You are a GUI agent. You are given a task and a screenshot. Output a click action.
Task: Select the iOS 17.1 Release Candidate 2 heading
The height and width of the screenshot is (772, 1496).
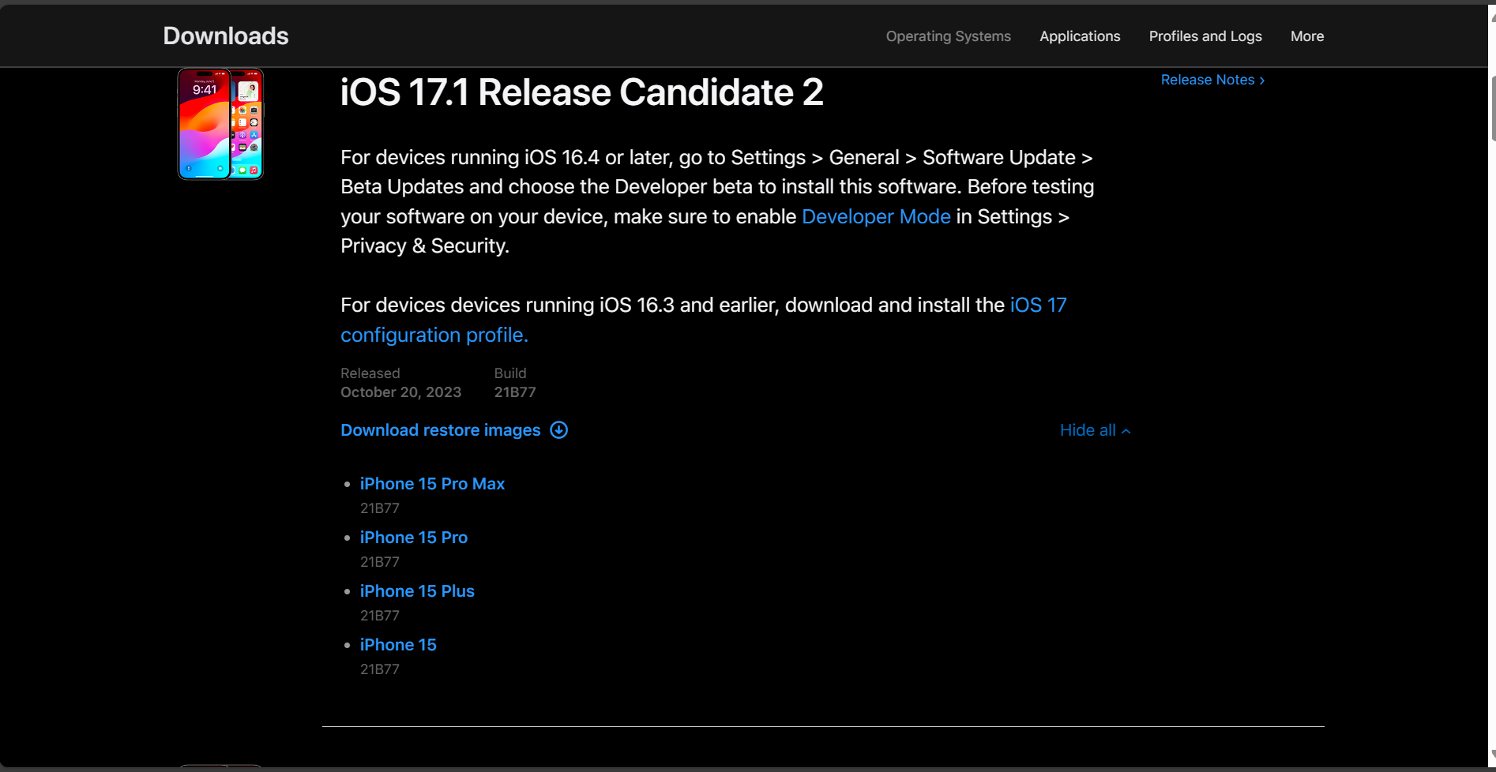click(x=582, y=92)
